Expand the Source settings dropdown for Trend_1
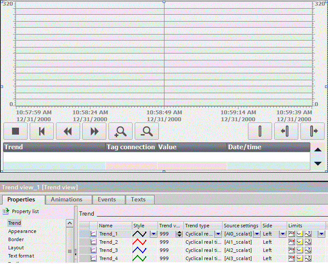 pyautogui.click(x=257, y=234)
